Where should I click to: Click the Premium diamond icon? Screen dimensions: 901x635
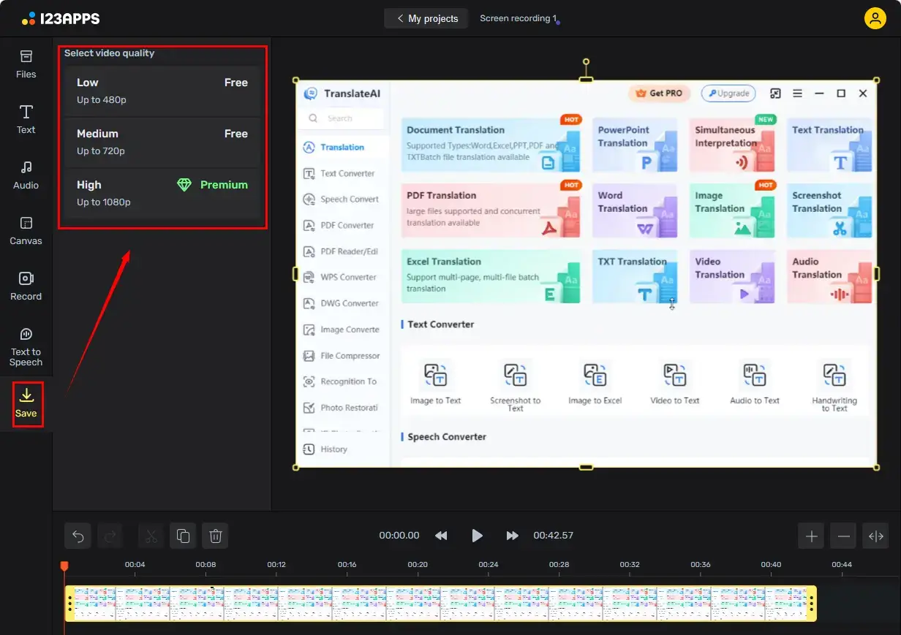[184, 185]
